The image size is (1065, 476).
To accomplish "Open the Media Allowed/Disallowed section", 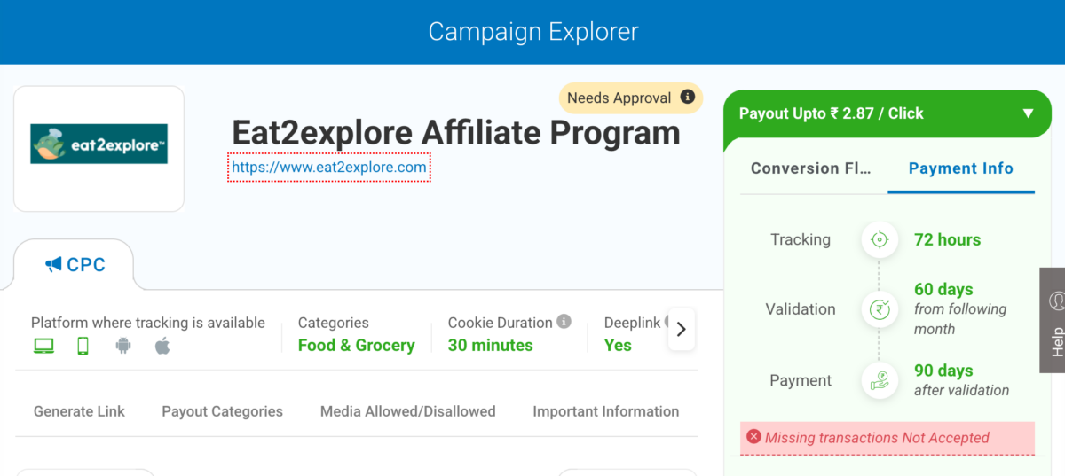I will click(407, 411).
